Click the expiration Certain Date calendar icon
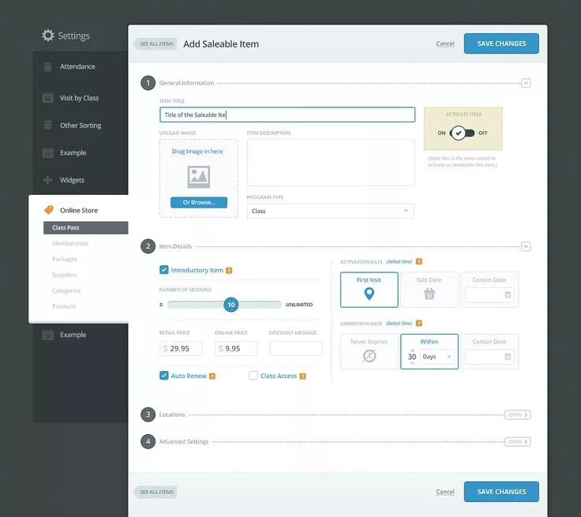The image size is (581, 517). click(508, 357)
